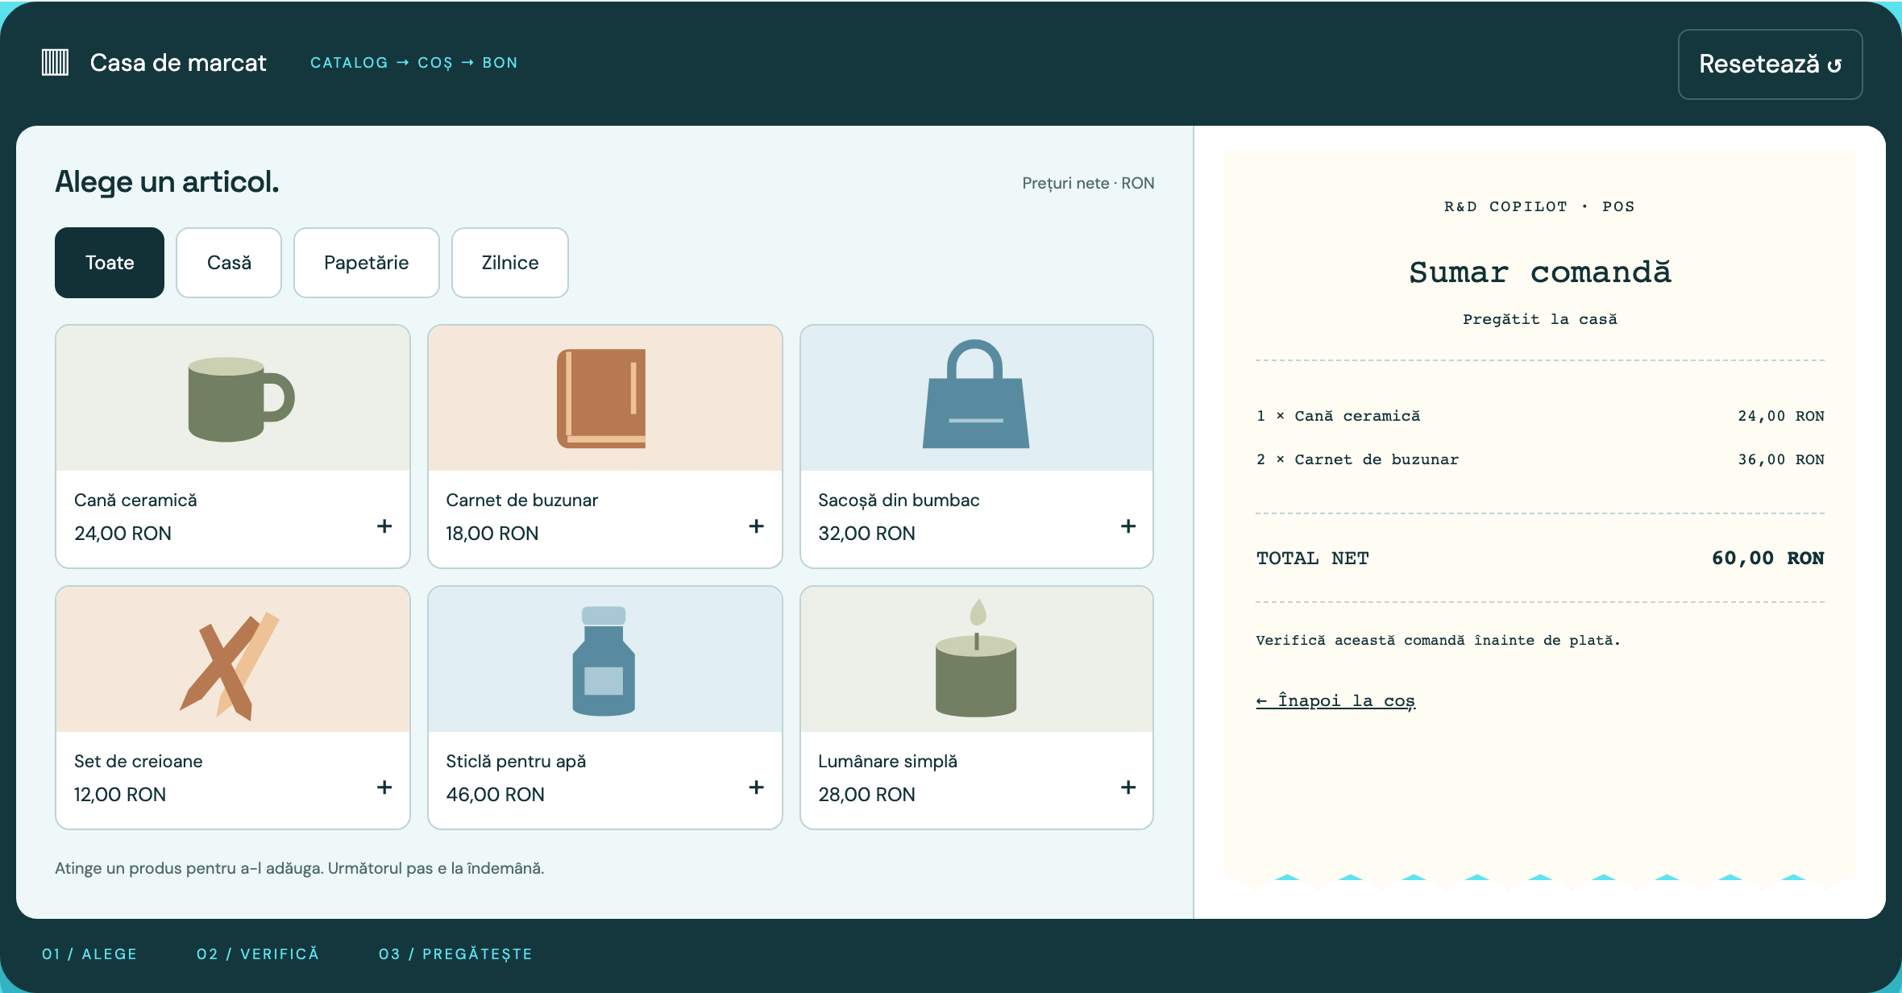The height and width of the screenshot is (993, 1902).
Task: Click BON in the breadcrumb
Action: (500, 63)
